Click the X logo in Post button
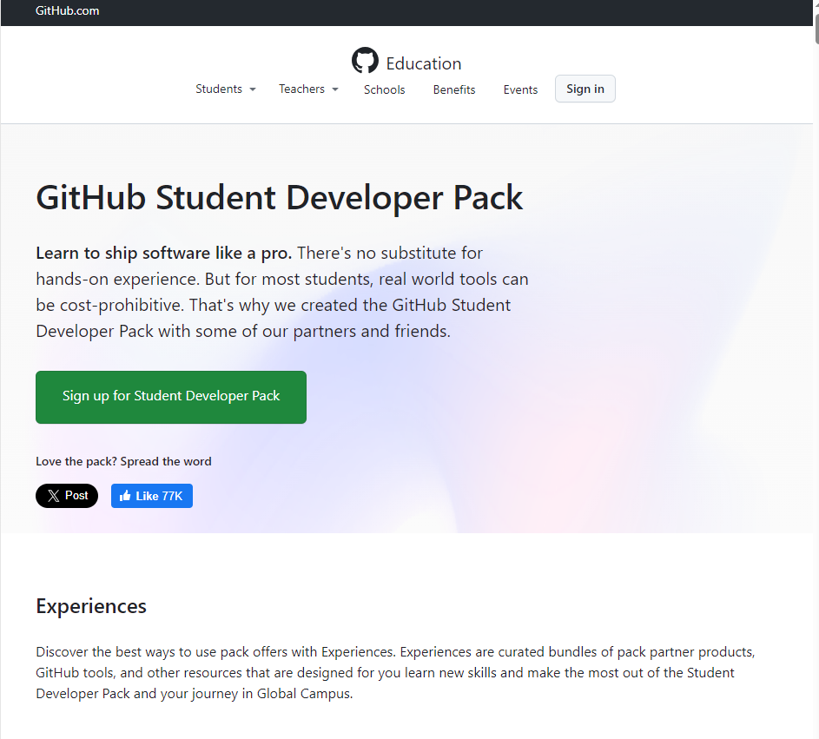The height and width of the screenshot is (739, 819). 53,496
